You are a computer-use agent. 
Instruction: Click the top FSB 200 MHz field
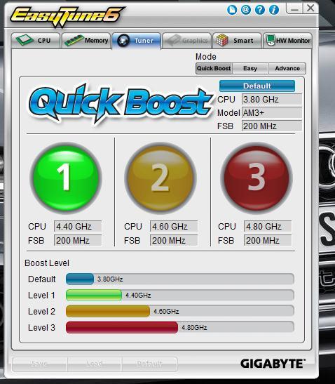(272, 126)
